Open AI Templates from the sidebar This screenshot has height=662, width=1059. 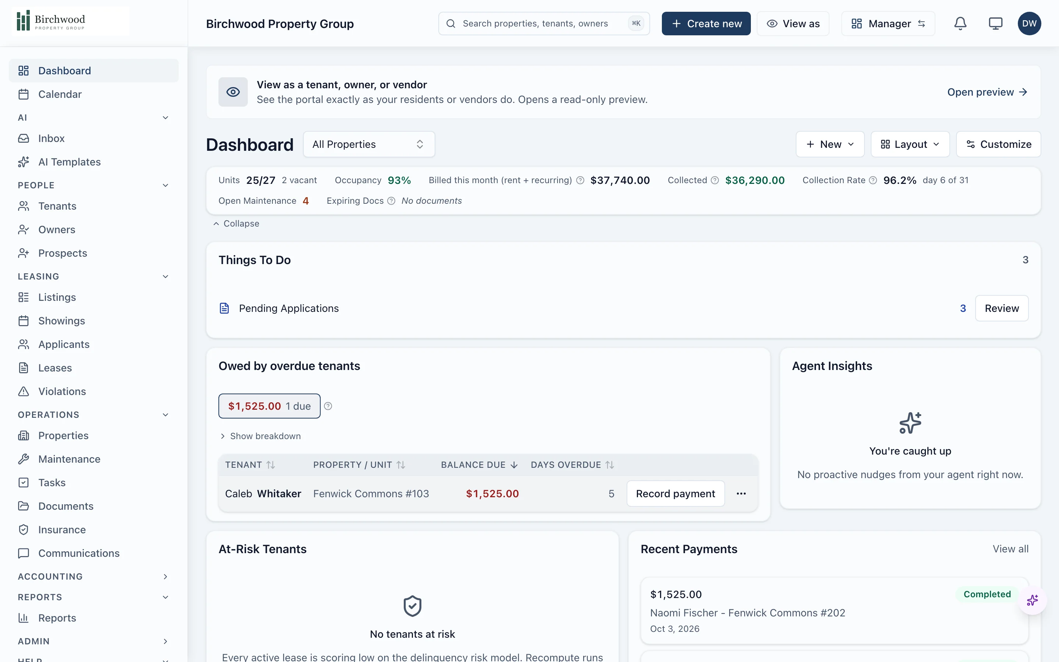[94, 162]
